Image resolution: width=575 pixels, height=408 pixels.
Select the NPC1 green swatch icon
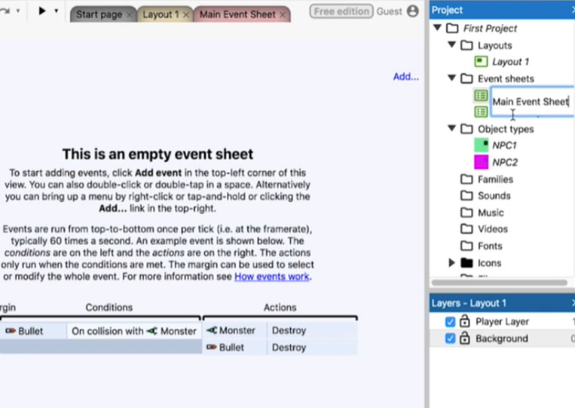tap(481, 146)
